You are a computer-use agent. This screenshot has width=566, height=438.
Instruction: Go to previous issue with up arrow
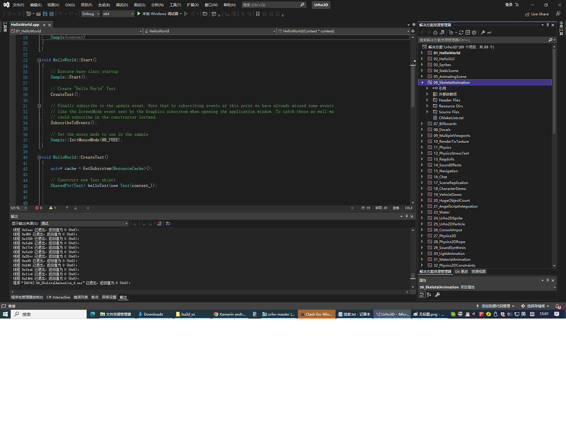(67, 208)
